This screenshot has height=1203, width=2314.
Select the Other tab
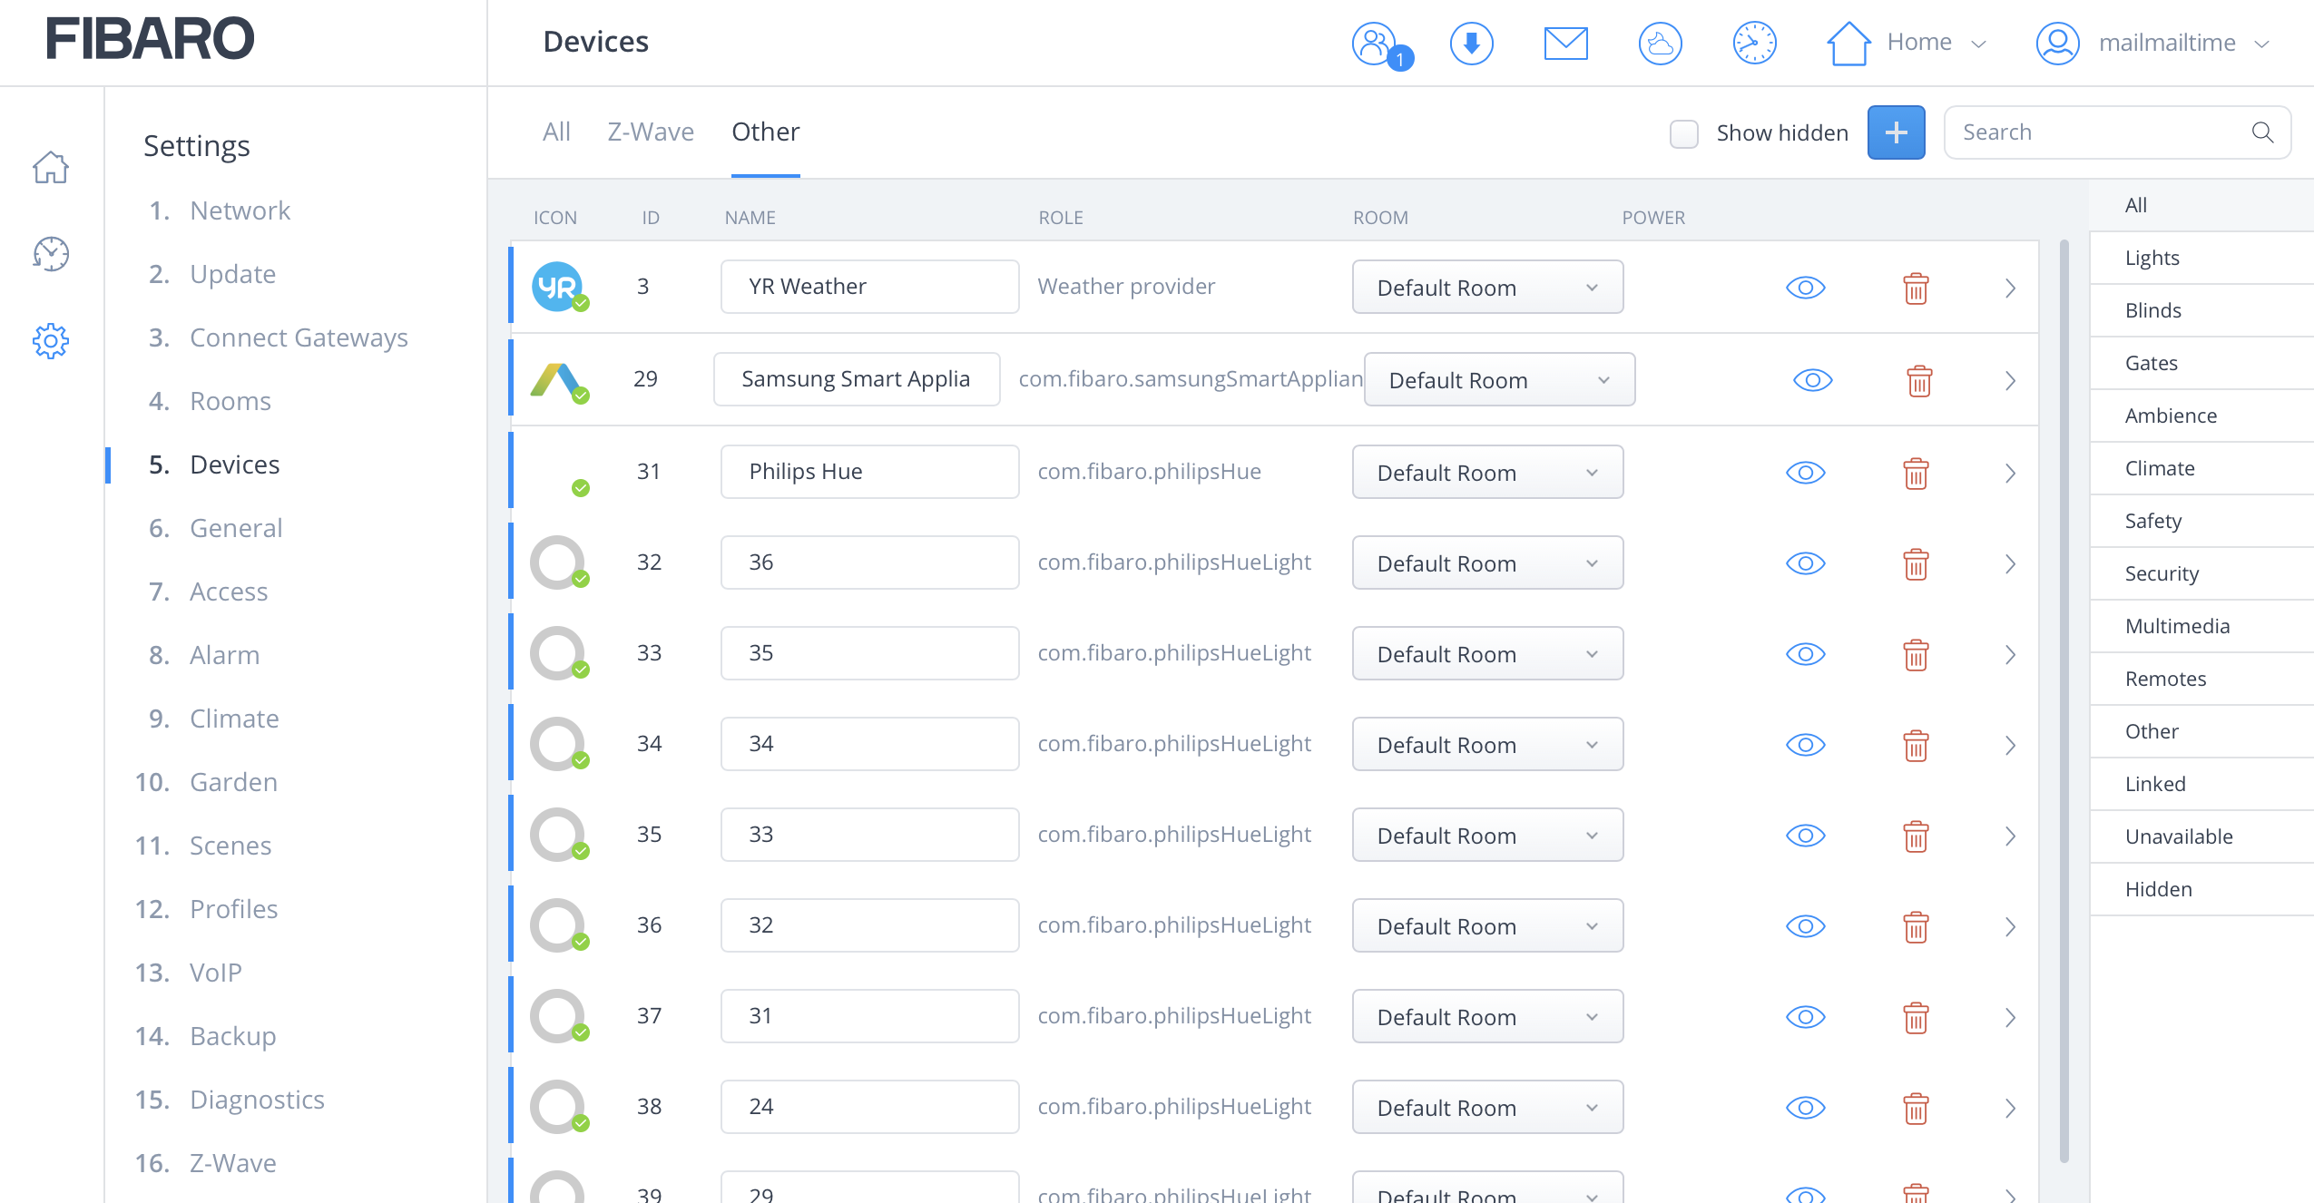coord(766,132)
